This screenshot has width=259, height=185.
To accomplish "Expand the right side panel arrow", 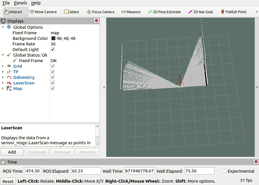I will (257, 87).
